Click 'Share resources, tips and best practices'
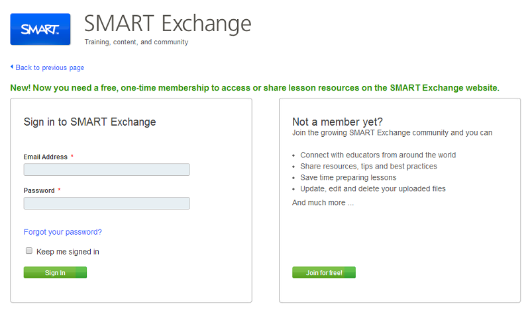 [368, 167]
